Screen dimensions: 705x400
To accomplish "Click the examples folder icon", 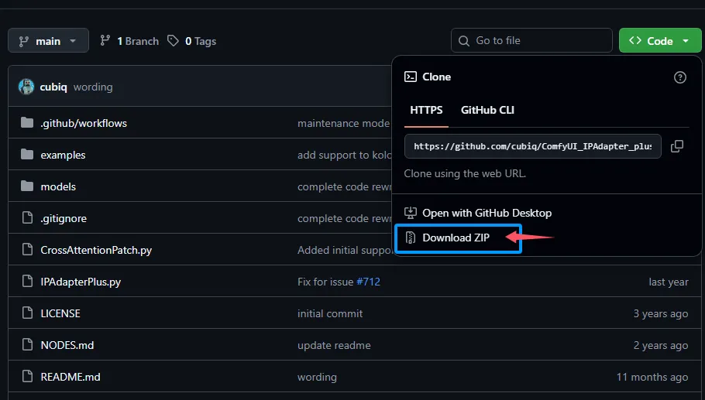I will pyautogui.click(x=27, y=155).
